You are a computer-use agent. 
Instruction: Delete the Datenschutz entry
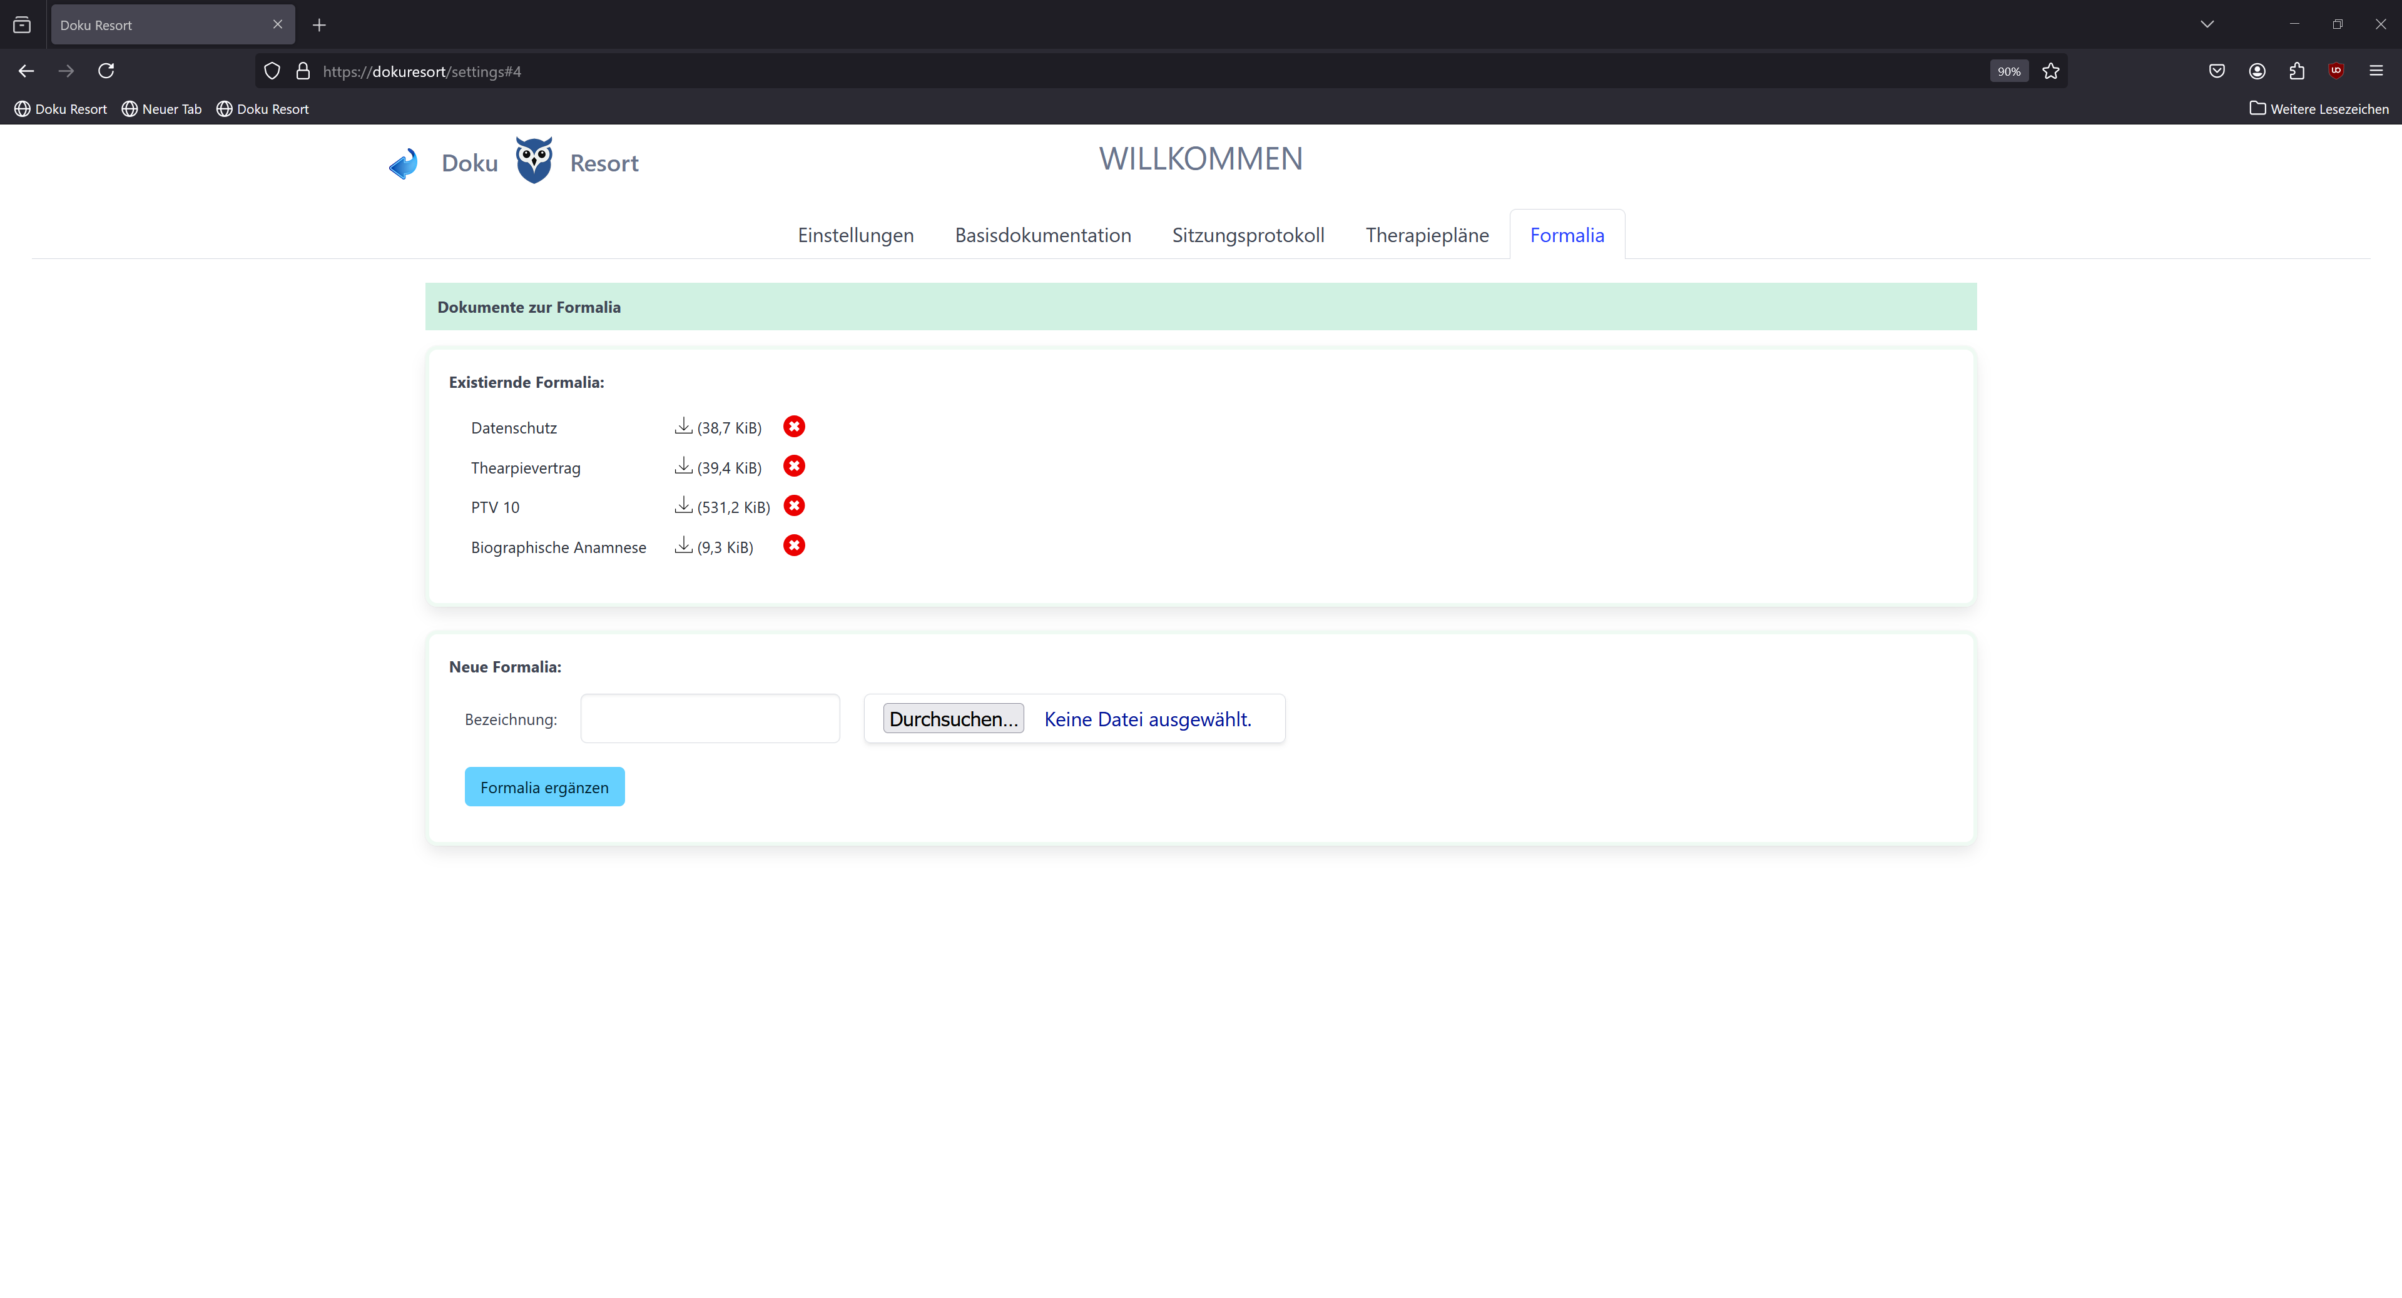tap(793, 426)
